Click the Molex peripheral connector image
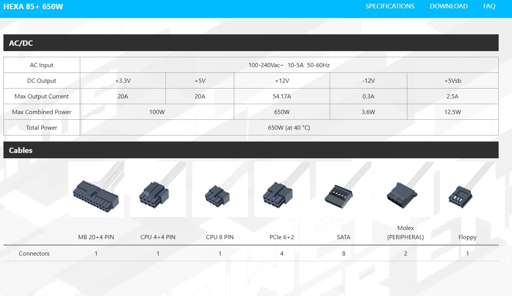The height and width of the screenshot is (296, 512). [406, 189]
